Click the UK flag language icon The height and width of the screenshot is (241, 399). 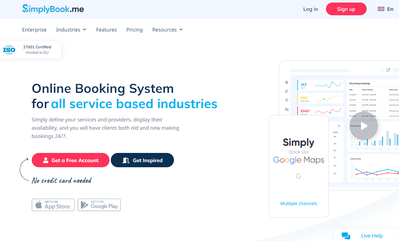click(381, 9)
